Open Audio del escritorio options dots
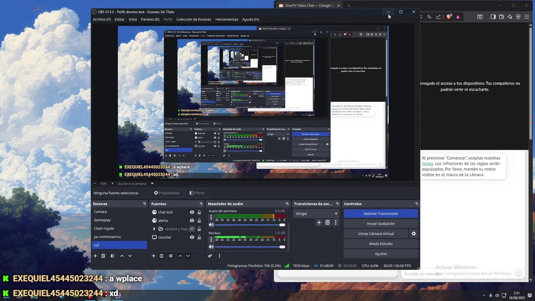 pos(211,218)
